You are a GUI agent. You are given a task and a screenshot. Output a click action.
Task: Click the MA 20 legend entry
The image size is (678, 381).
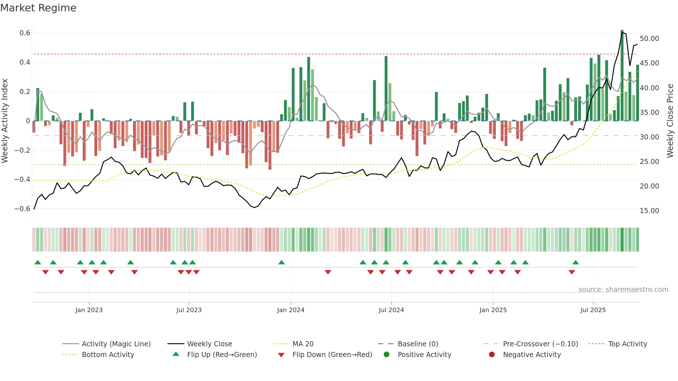coord(293,344)
